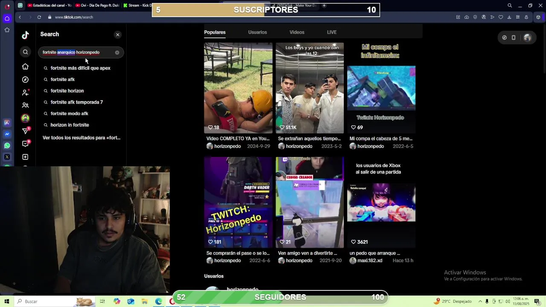Open the Windows Start menu
The width and height of the screenshot is (546, 307).
click(x=7, y=301)
